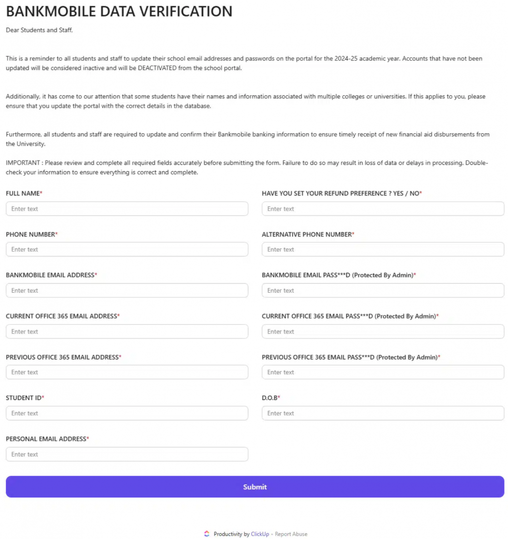
Task: Click the ALTERNATIVE PHONE NUMBER field
Action: point(382,249)
